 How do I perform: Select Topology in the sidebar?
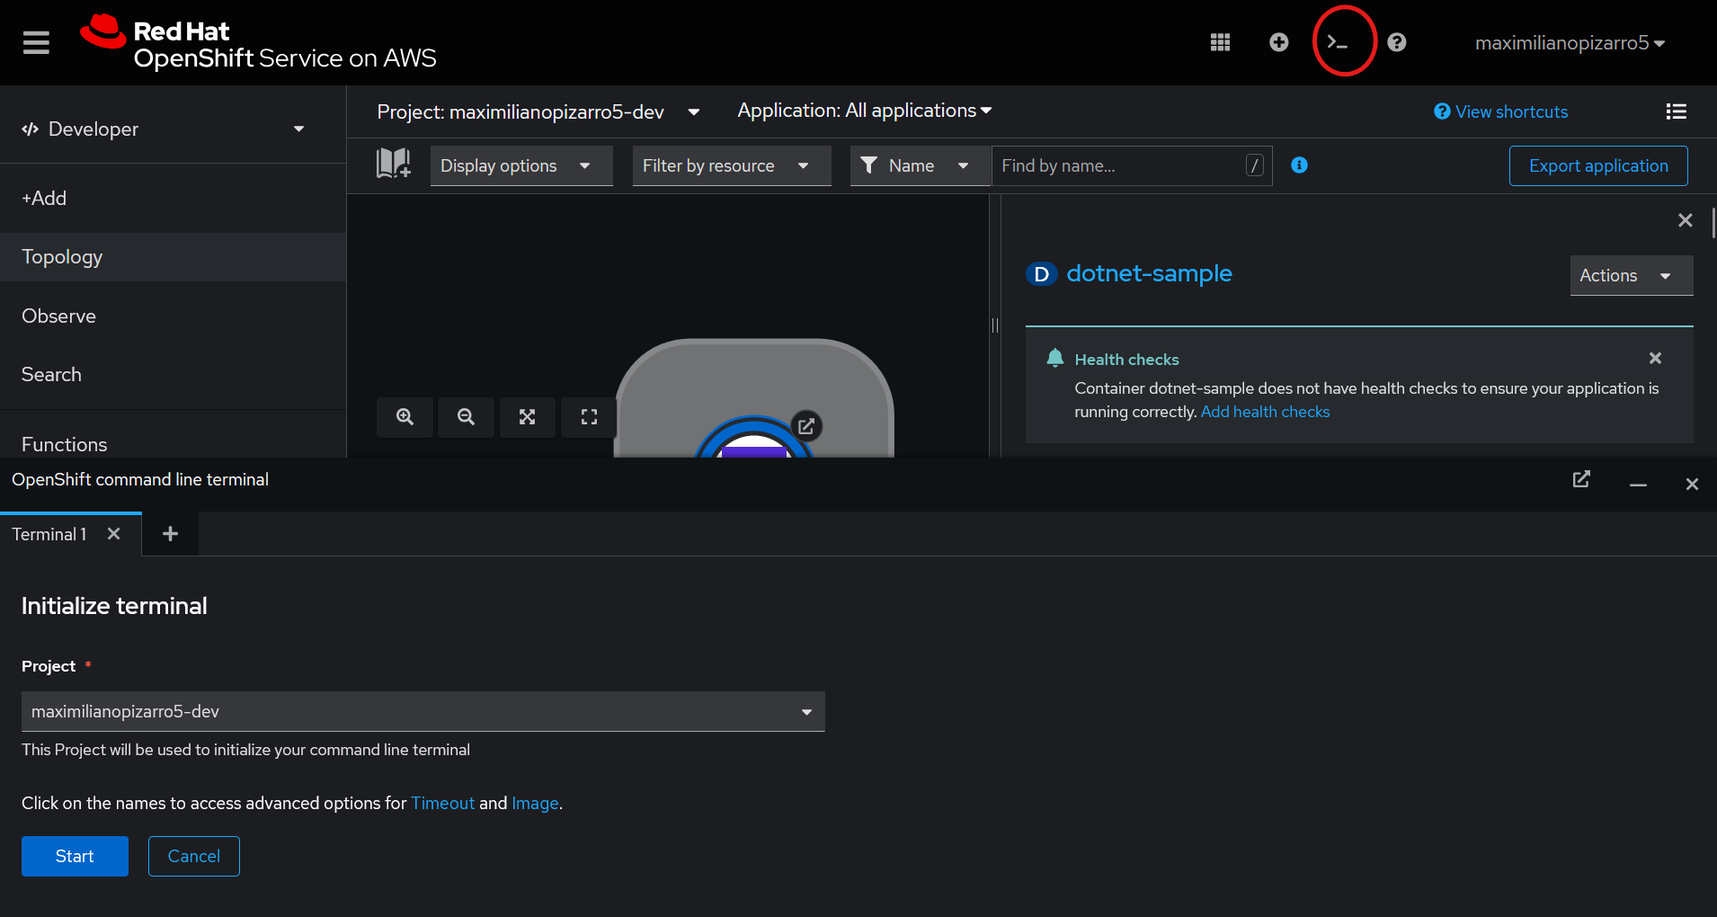pos(173,257)
